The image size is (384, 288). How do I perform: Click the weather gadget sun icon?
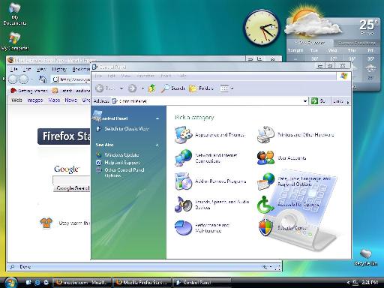coord(304,19)
